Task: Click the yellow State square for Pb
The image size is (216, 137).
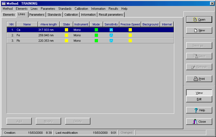Action: [x=66, y=41]
